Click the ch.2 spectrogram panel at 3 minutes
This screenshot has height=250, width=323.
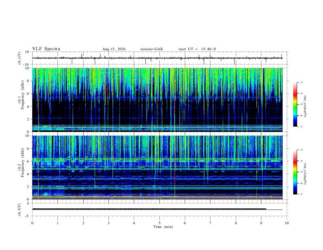coord(108,167)
